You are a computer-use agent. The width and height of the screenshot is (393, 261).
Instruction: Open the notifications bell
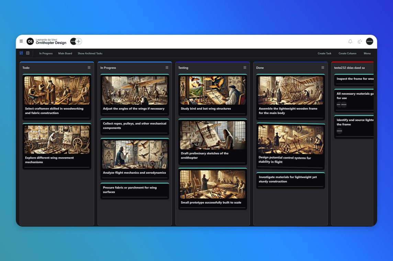coord(350,42)
